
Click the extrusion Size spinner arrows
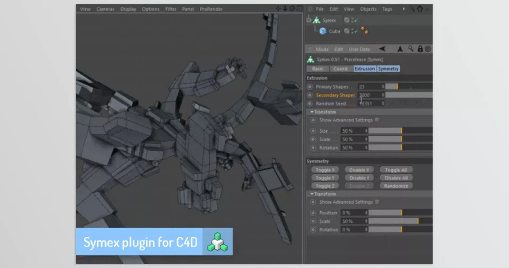366,131
